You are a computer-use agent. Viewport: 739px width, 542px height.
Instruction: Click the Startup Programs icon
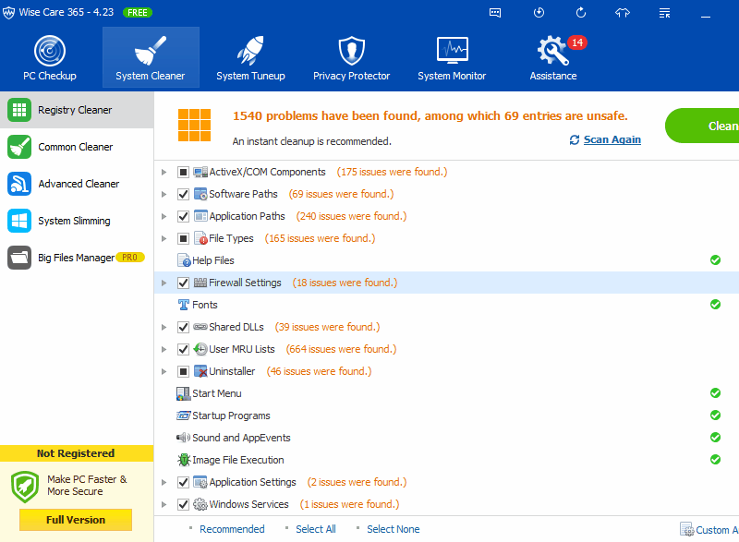[x=183, y=416]
